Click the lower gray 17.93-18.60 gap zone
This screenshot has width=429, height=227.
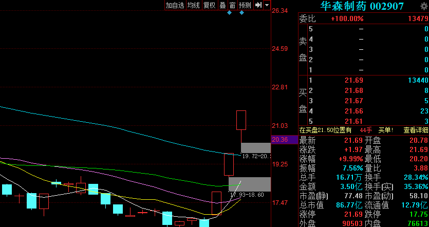click(x=256, y=184)
